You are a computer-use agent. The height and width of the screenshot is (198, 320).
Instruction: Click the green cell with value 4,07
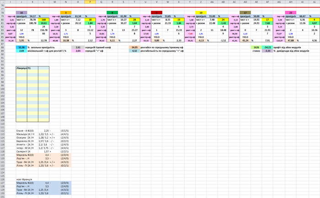(315, 23)
